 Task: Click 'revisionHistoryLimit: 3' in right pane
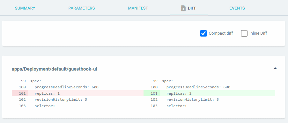click(193, 100)
